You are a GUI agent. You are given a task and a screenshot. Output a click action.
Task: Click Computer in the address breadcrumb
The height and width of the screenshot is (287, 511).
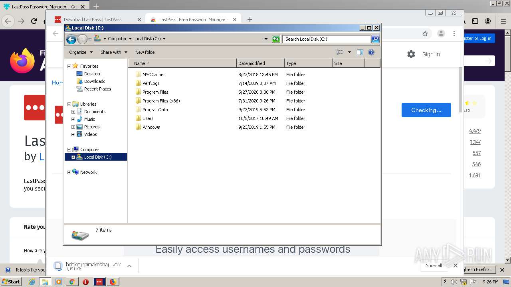pyautogui.click(x=117, y=39)
